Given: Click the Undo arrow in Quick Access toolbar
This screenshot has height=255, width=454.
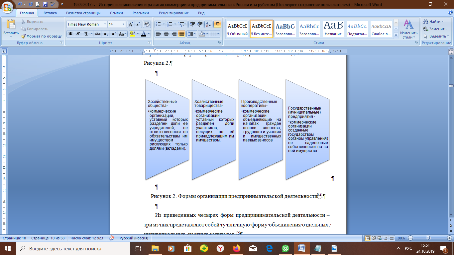Looking at the screenshot, I should (x=20, y=5).
